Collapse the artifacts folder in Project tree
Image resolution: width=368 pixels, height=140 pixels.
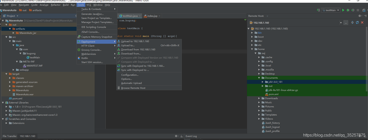10,29
